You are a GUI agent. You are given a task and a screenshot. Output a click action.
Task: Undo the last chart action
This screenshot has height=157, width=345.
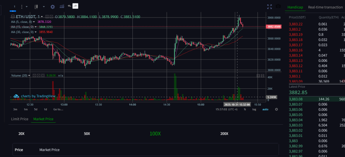tap(69, 6)
